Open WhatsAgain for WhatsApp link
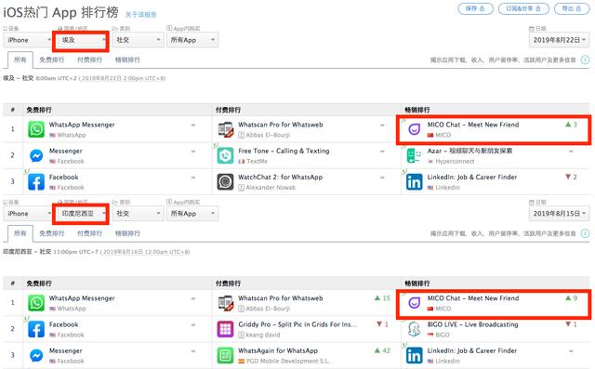Screen dimensions: 595x369 click(x=278, y=350)
